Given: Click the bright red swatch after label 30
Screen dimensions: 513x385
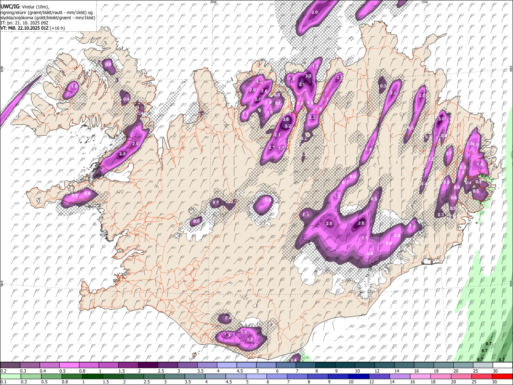Looking at the screenshot, I should click(x=502, y=377).
